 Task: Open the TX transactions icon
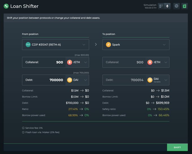176,6
